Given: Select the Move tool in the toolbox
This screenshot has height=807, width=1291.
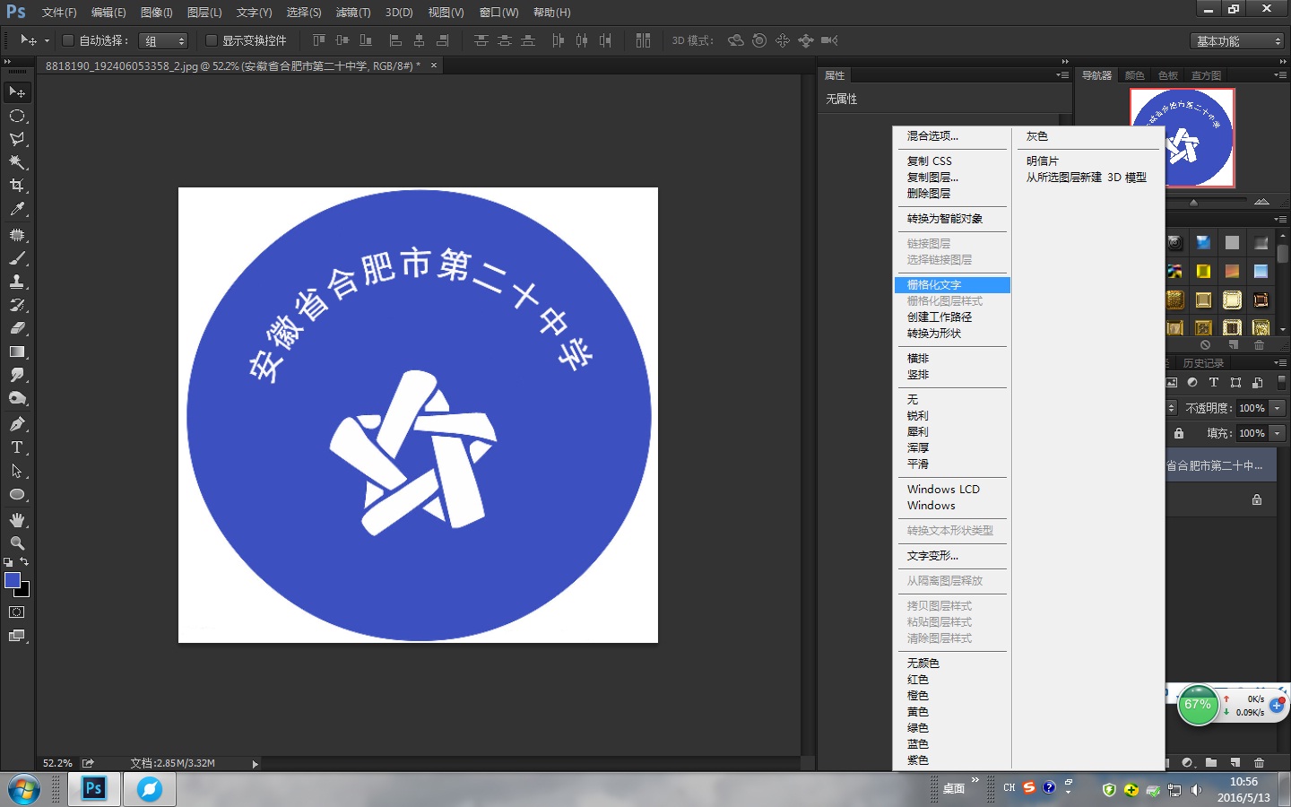Looking at the screenshot, I should (17, 92).
